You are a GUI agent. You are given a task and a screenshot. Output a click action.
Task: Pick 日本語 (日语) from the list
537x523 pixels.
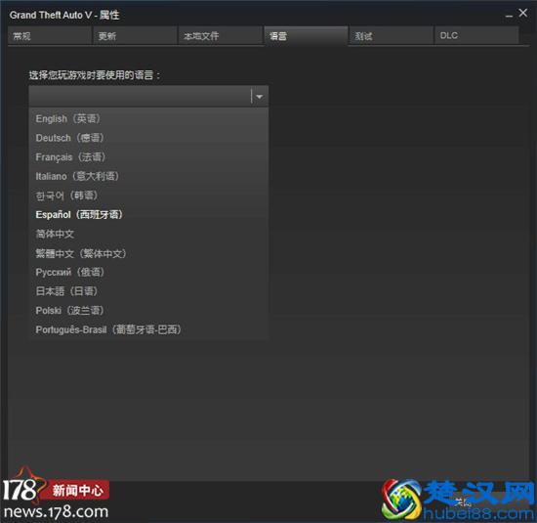(148, 291)
